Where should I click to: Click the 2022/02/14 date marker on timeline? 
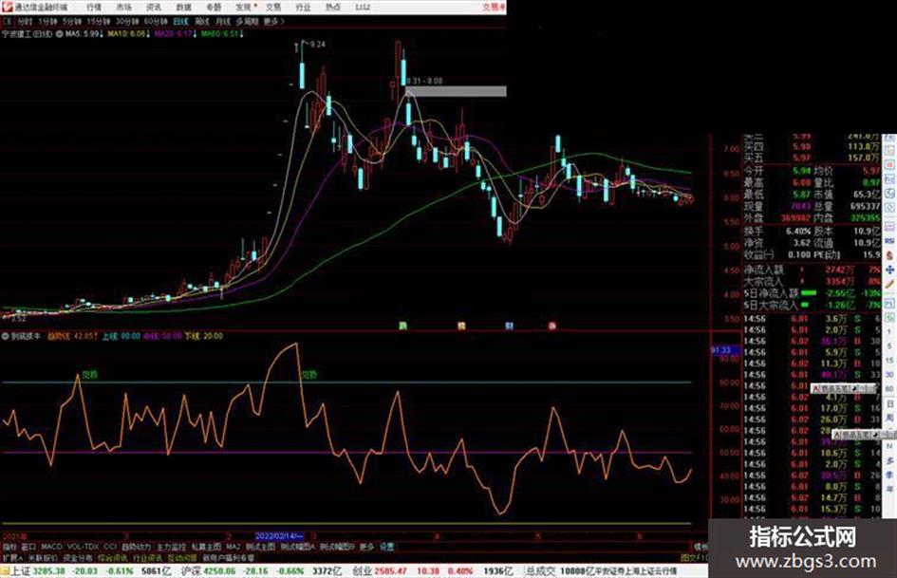pos(279,536)
